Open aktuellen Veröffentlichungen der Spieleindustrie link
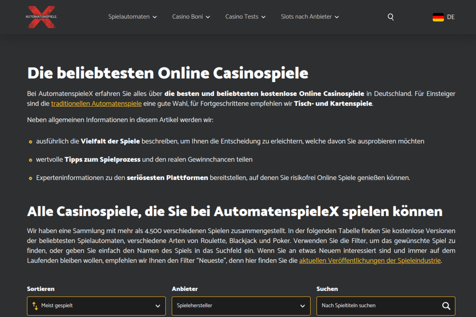The width and height of the screenshot is (476, 317). click(x=370, y=261)
